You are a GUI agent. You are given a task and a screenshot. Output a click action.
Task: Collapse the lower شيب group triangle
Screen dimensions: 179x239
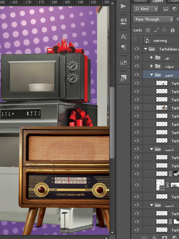(151, 205)
